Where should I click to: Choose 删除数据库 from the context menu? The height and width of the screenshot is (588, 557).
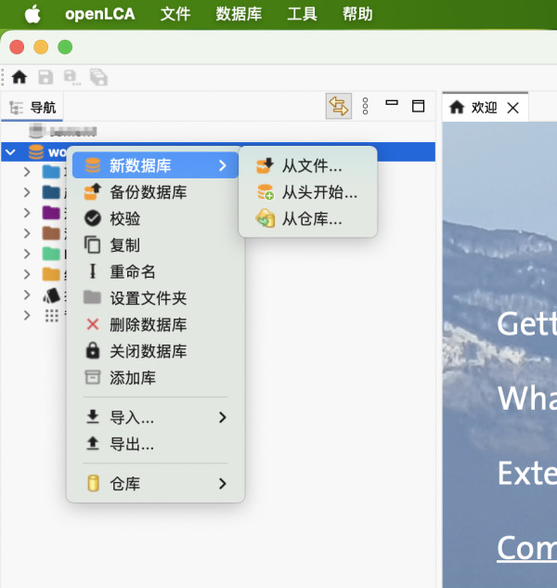(x=148, y=325)
